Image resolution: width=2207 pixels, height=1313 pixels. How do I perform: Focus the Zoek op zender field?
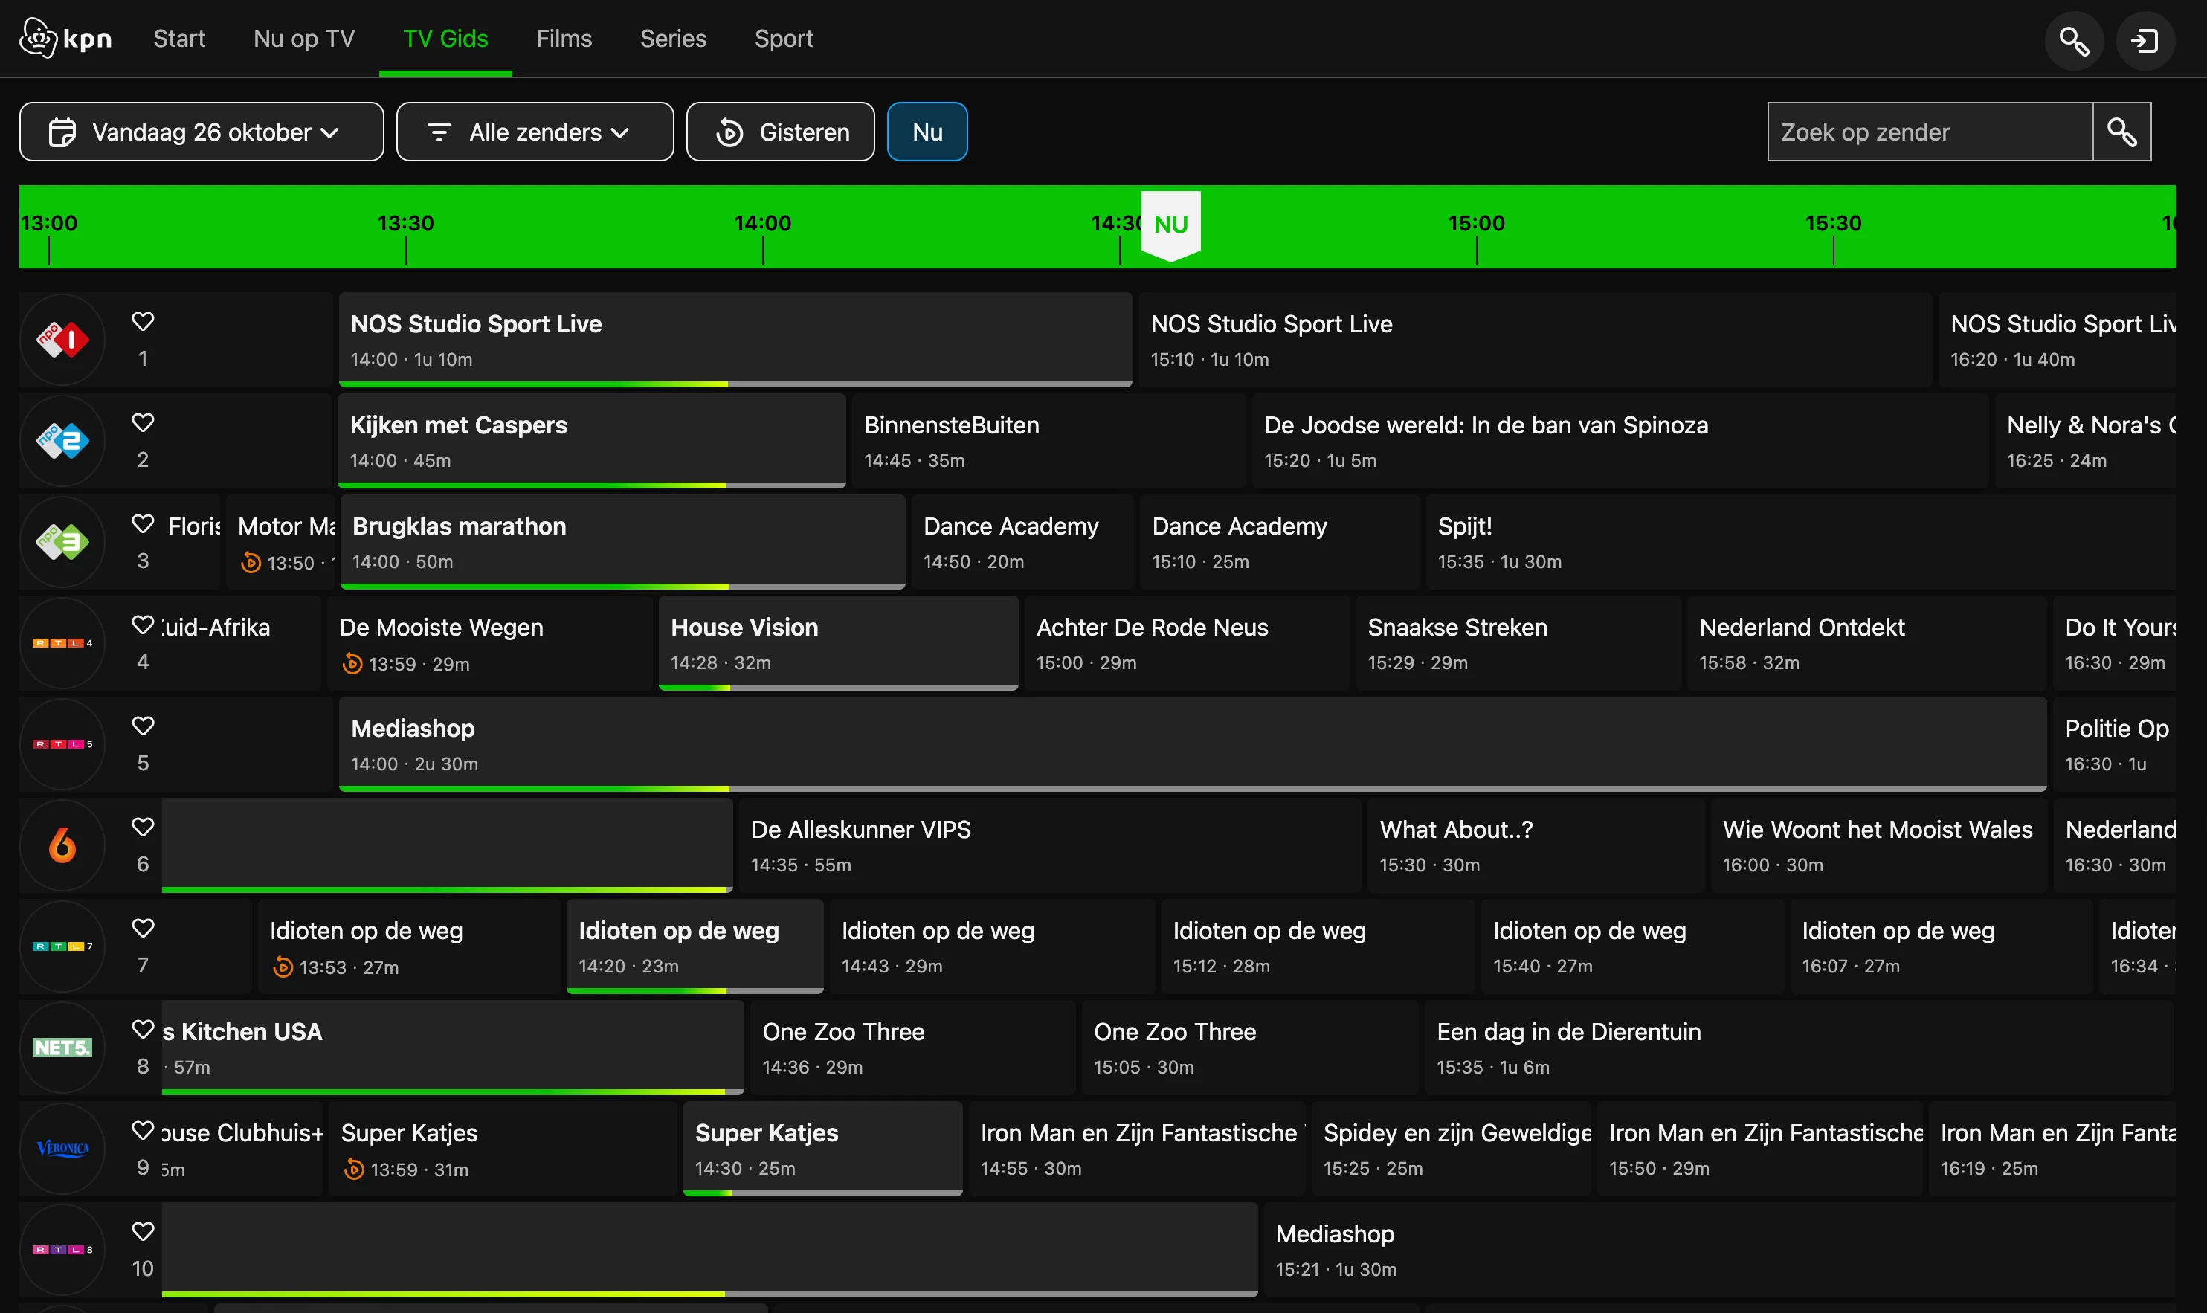1929,132
